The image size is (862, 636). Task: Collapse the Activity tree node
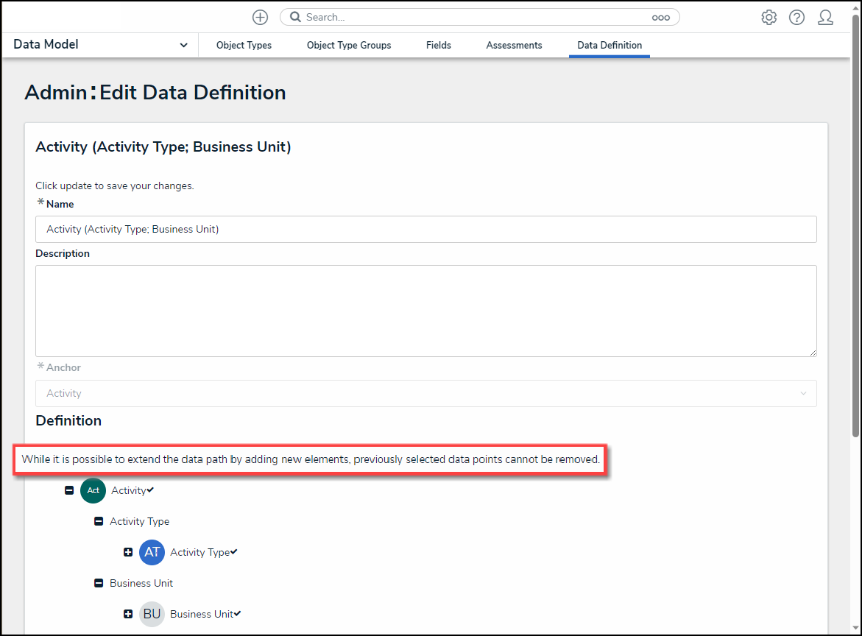69,490
